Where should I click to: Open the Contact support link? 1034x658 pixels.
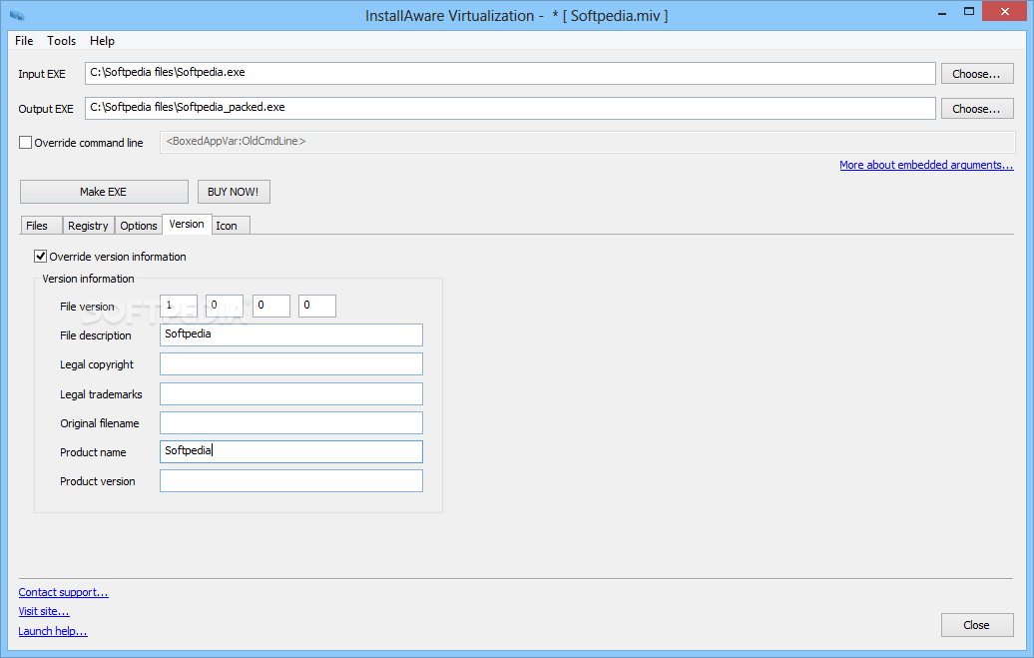coord(63,592)
